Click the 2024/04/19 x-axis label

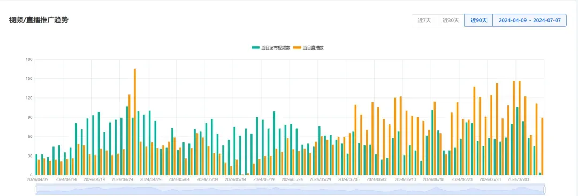click(x=94, y=179)
